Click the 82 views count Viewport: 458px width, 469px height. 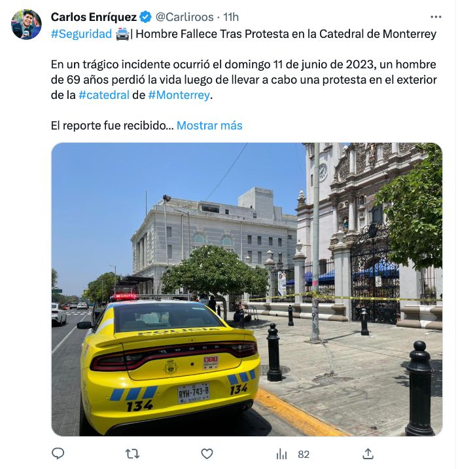pos(304,455)
